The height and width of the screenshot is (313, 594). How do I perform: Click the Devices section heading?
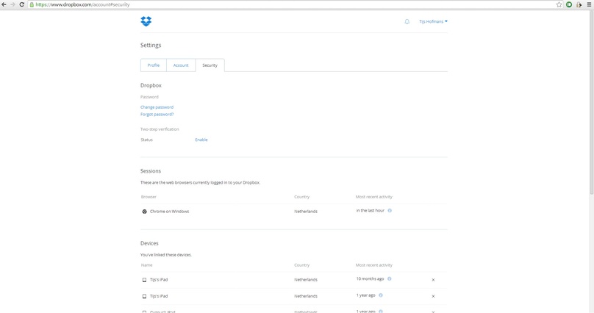coord(149,243)
